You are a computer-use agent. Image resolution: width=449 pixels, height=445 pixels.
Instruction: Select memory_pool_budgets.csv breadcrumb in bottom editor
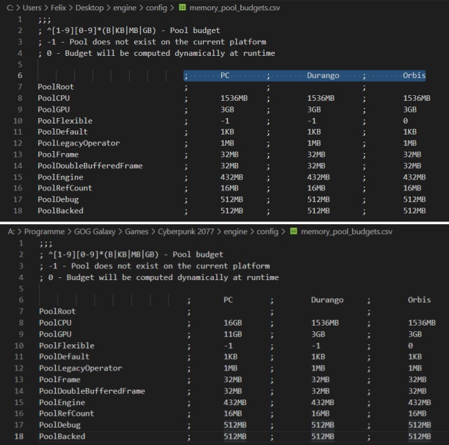tap(347, 232)
